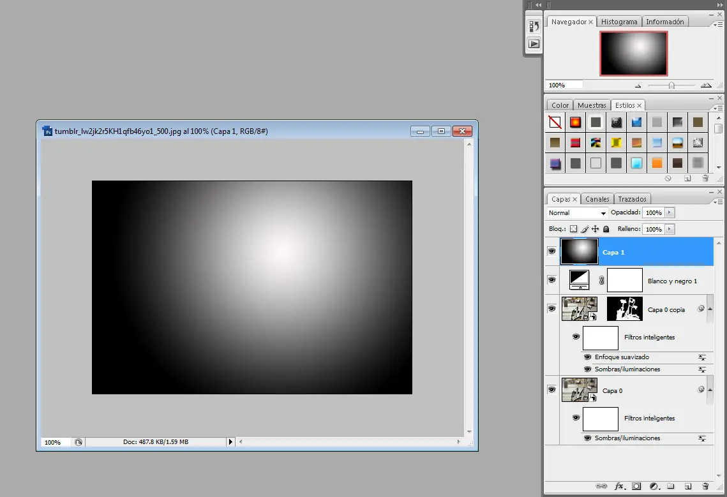The width and height of the screenshot is (727, 497).
Task: Switch to Canales tab
Action: 597,199
